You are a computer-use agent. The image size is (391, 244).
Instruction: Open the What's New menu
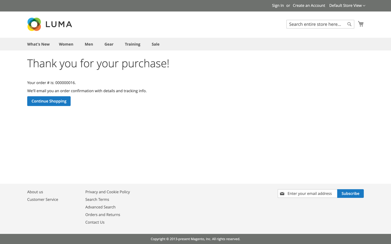[x=38, y=44]
